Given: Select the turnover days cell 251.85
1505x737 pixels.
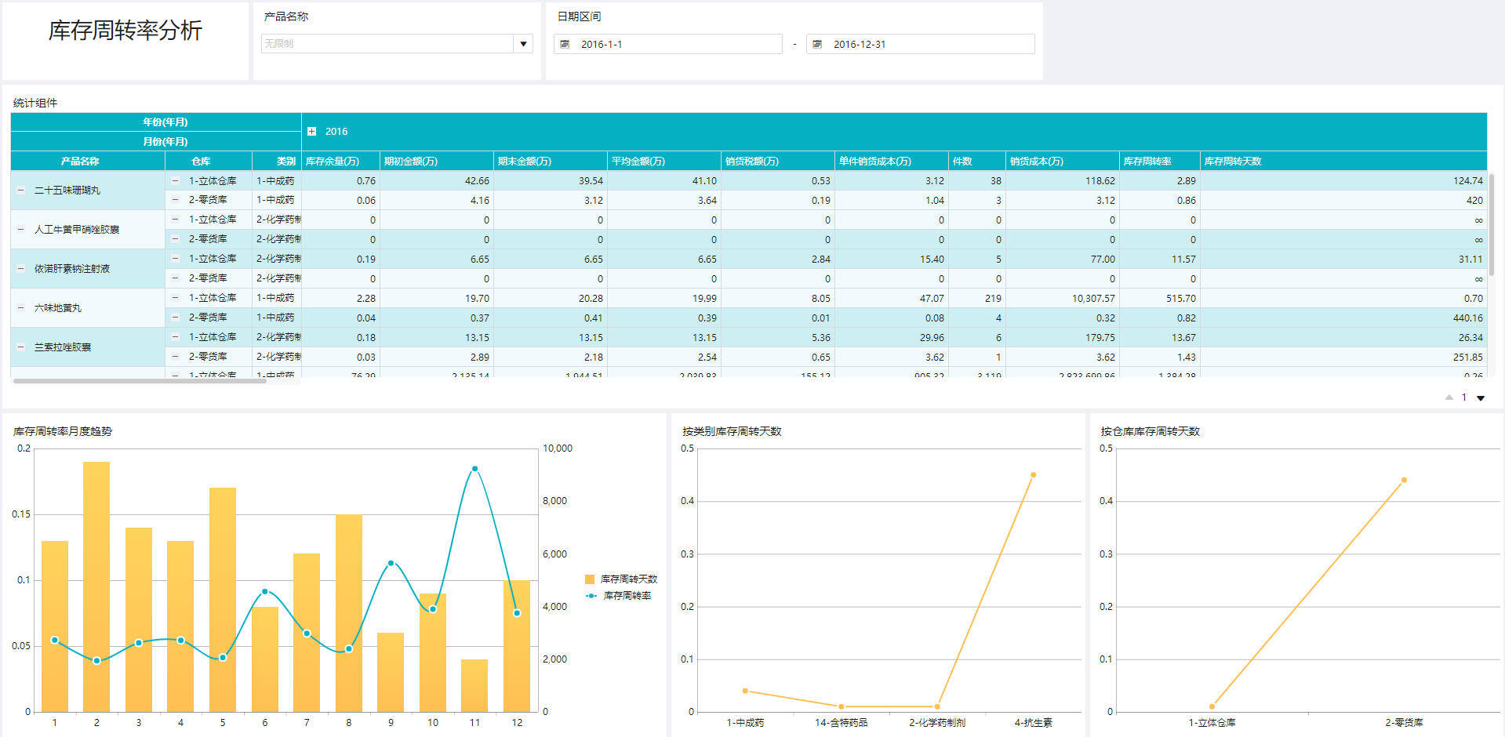Looking at the screenshot, I should tap(1343, 357).
